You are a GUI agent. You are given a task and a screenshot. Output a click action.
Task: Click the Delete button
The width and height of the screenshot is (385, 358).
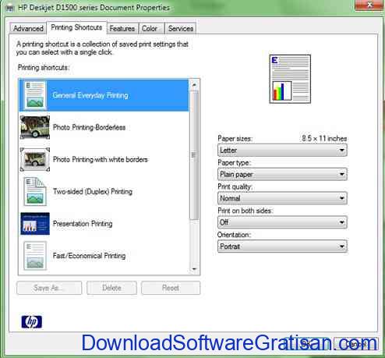pyautogui.click(x=111, y=288)
